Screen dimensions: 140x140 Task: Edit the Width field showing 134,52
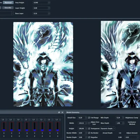(82, 123)
